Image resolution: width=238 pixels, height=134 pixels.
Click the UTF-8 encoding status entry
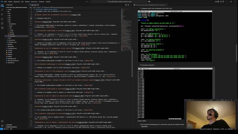[222, 129]
